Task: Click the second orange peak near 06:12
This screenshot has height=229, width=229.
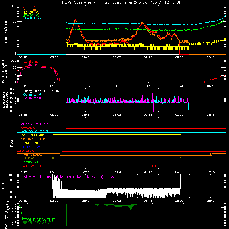Action: coord(142,23)
